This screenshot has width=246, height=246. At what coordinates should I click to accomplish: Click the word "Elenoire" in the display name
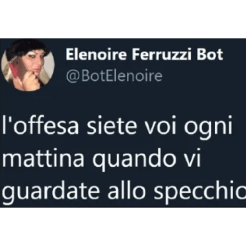pos(96,54)
